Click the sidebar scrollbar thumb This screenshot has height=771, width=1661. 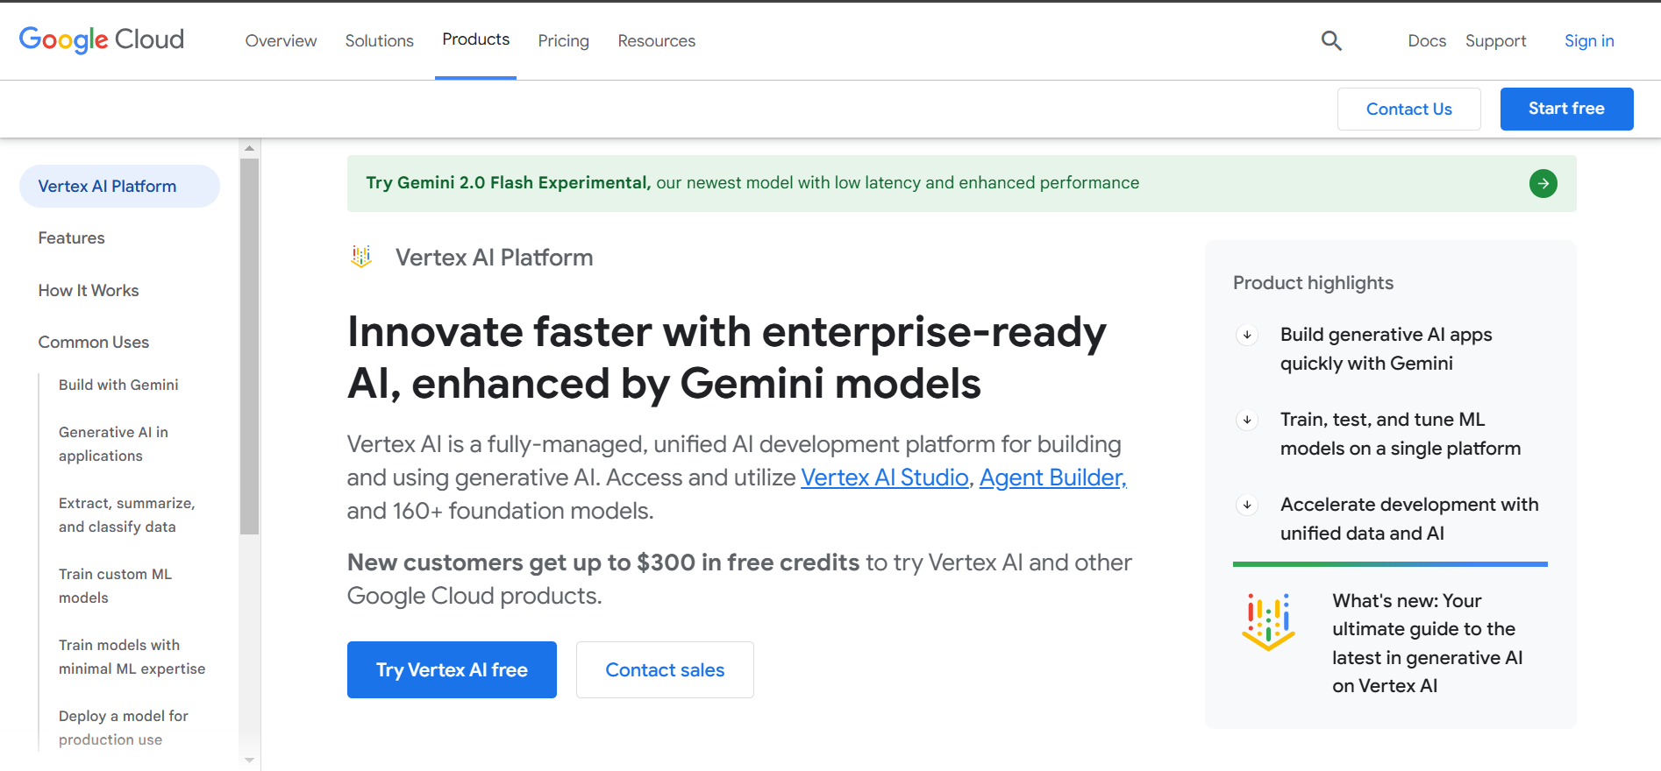pos(249,346)
